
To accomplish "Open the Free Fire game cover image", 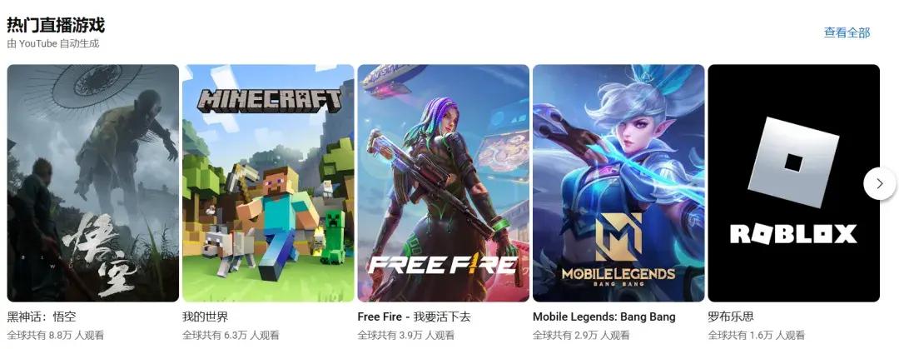I will point(444,183).
